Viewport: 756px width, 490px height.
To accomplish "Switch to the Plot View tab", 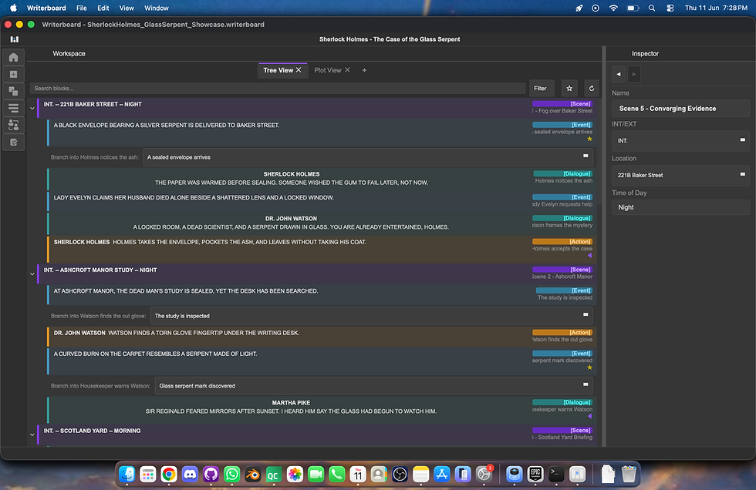I will pyautogui.click(x=327, y=70).
